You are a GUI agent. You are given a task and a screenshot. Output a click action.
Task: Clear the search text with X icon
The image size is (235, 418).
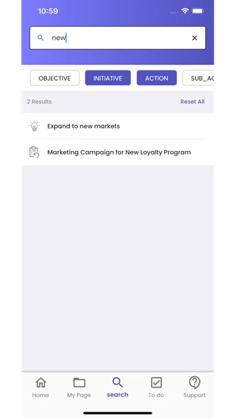(195, 38)
